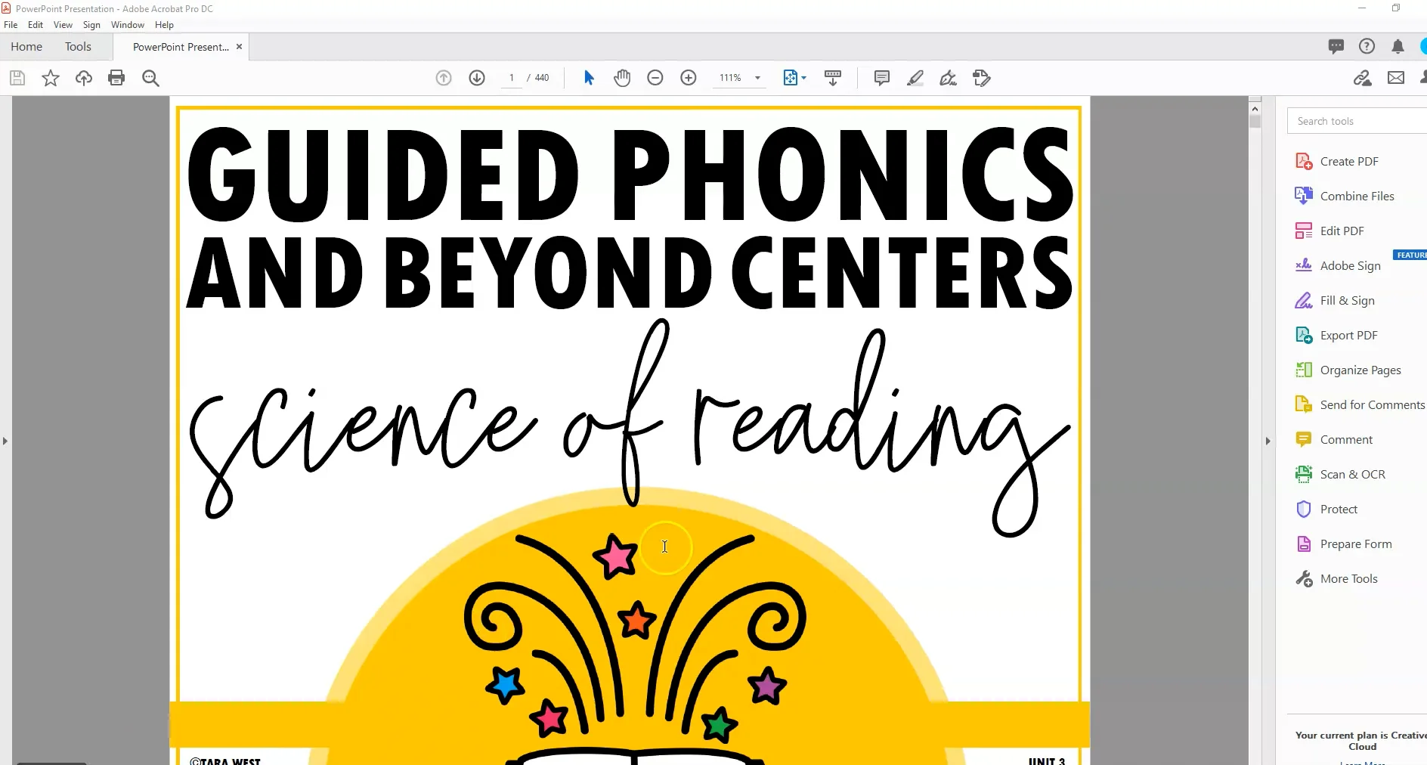Activate the Selection arrow tool
Screen dimensions: 1427x765
[589, 77]
